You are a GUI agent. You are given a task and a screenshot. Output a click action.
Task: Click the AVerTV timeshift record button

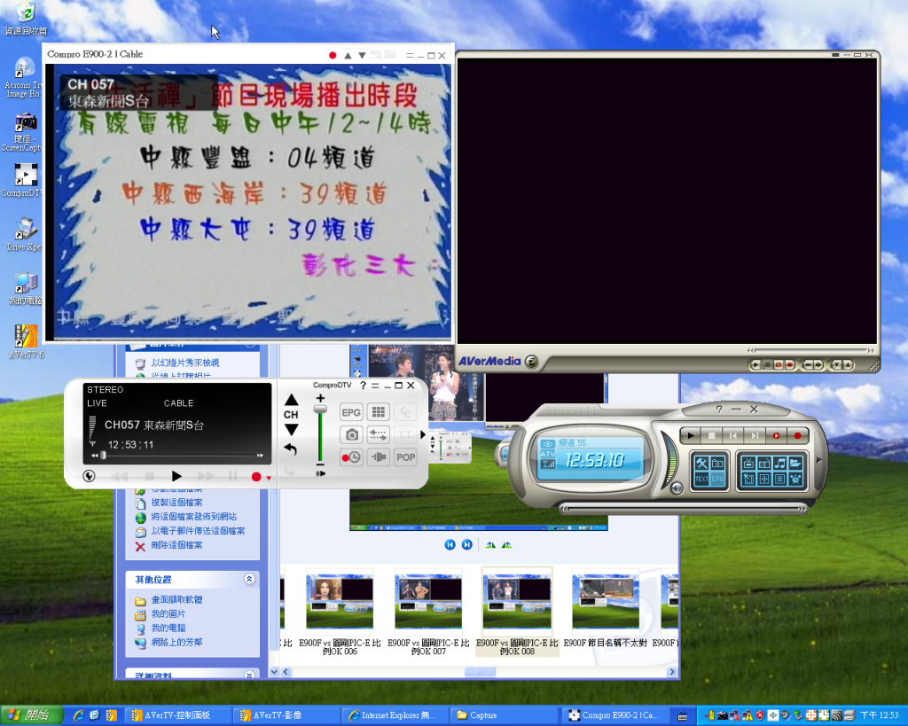point(776,435)
